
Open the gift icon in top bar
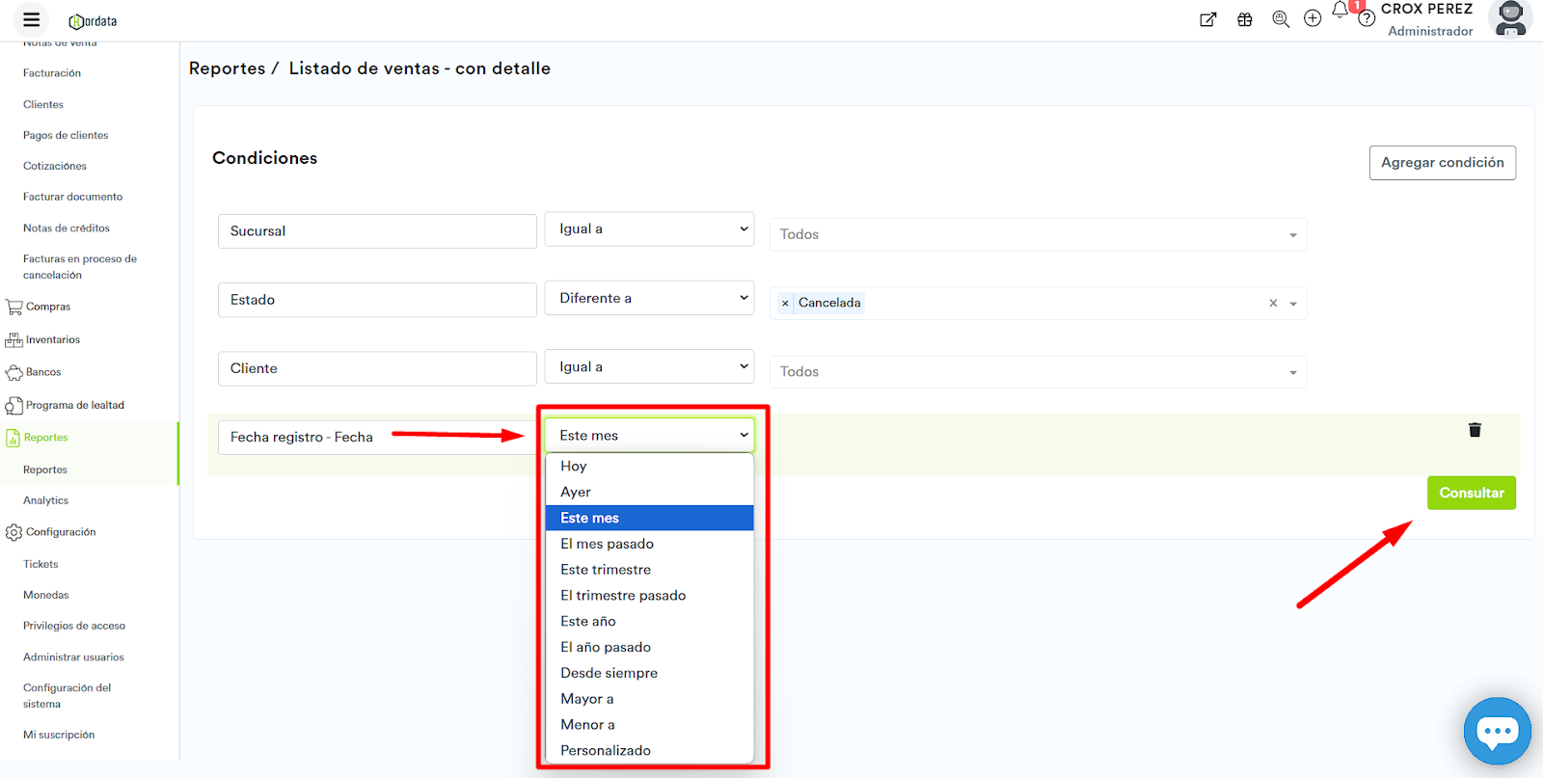coord(1245,19)
